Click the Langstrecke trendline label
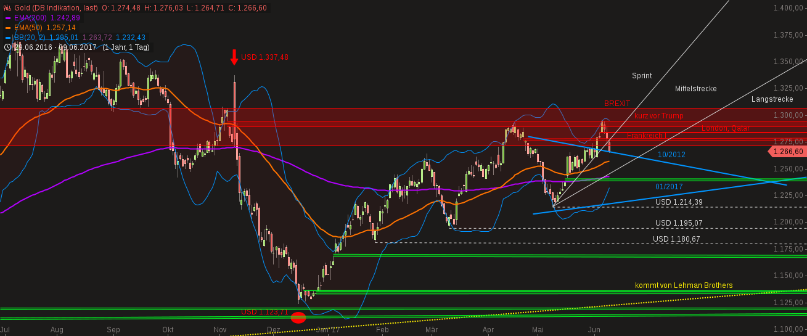The width and height of the screenshot is (807, 336). coord(772,99)
